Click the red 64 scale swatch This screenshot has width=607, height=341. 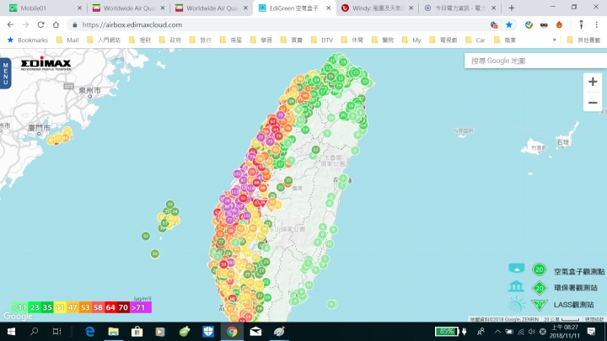coord(110,307)
